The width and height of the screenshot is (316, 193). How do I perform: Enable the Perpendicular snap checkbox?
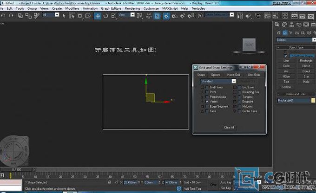click(207, 97)
